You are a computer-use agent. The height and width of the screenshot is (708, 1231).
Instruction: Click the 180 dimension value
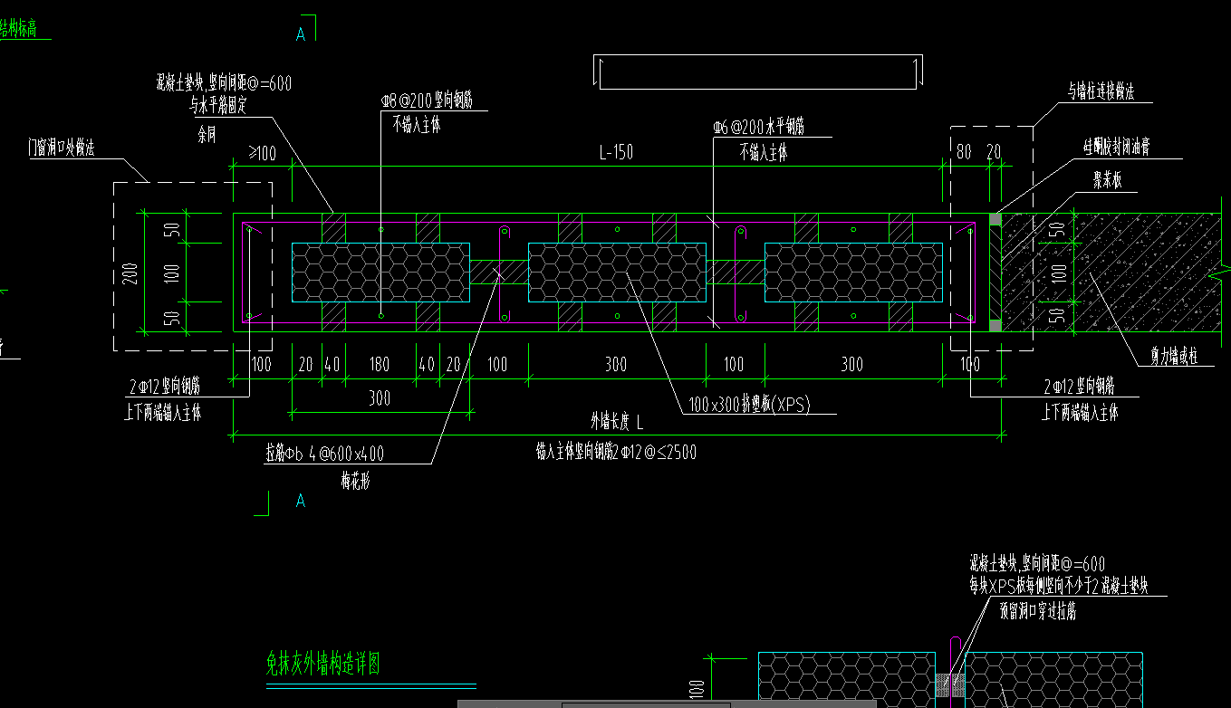(379, 365)
